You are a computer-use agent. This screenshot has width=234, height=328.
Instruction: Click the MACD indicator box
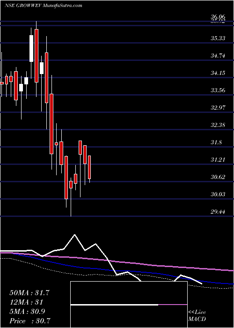pyautogui.click(x=129, y=305)
